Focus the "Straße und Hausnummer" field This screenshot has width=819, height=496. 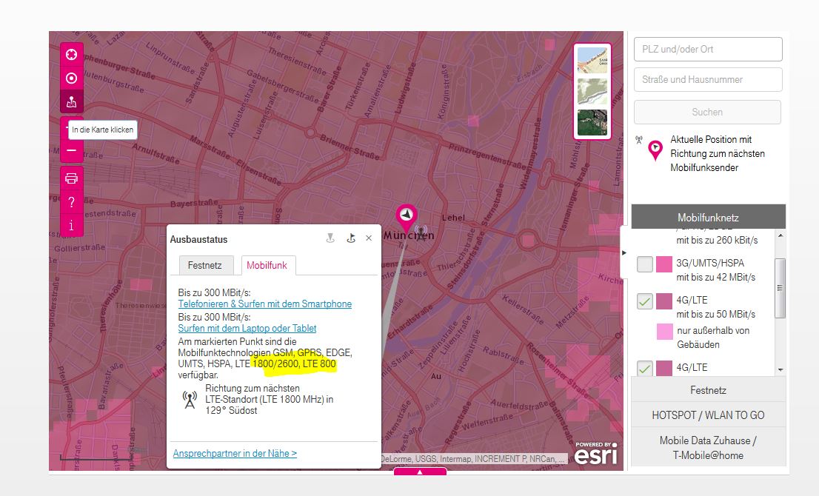[x=708, y=79]
